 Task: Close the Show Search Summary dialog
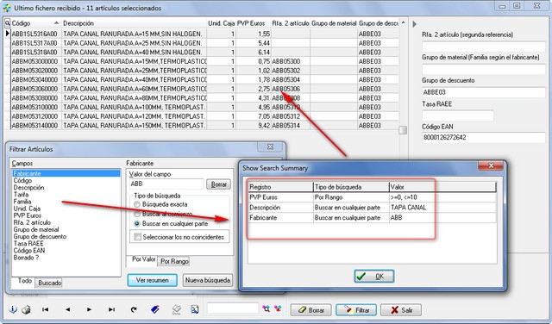(x=491, y=165)
